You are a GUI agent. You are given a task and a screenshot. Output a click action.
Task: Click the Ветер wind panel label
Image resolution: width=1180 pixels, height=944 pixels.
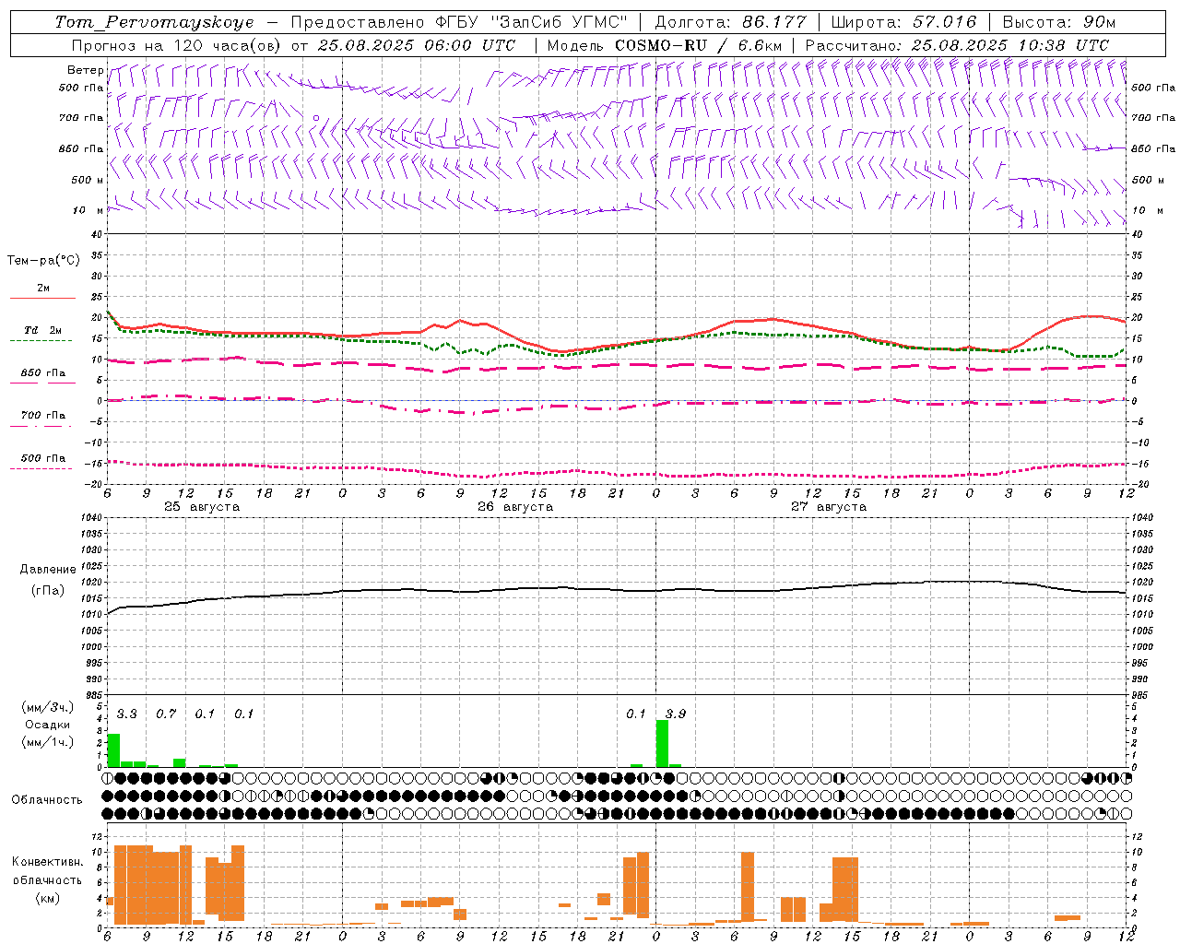point(85,70)
